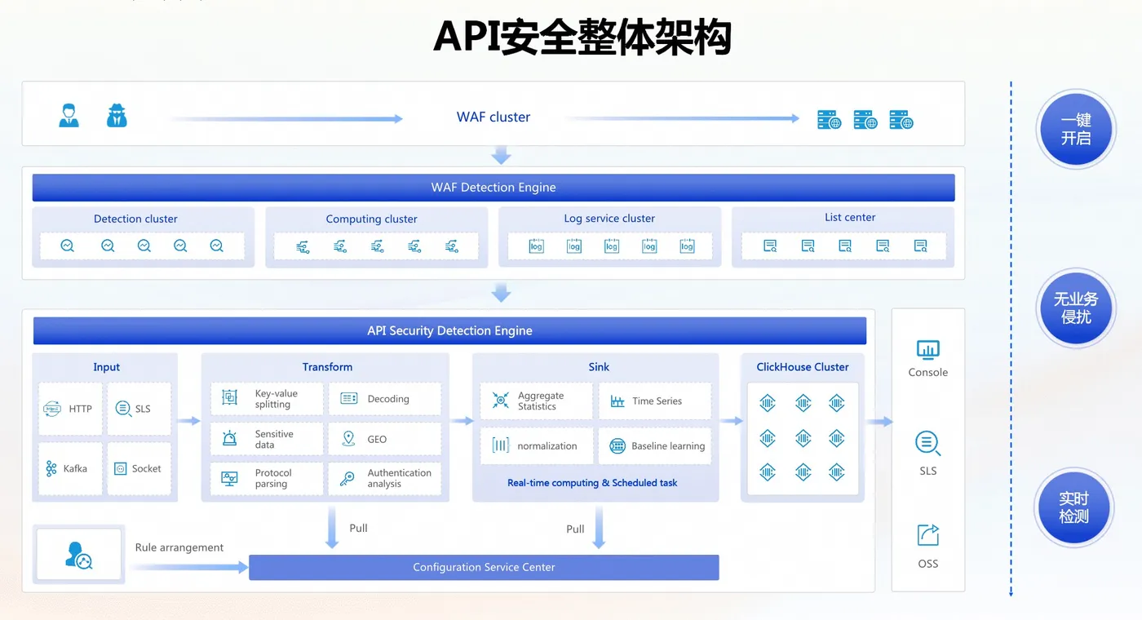Click the Sink section heading
The height and width of the screenshot is (620, 1142).
(599, 367)
